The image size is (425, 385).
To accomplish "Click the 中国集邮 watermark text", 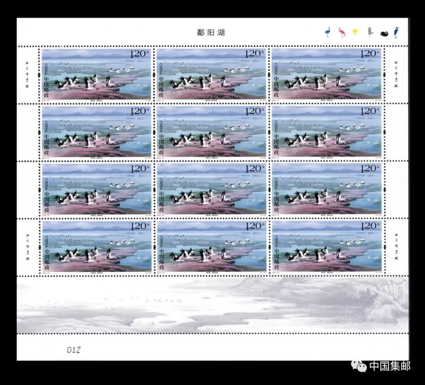I will [x=389, y=366].
